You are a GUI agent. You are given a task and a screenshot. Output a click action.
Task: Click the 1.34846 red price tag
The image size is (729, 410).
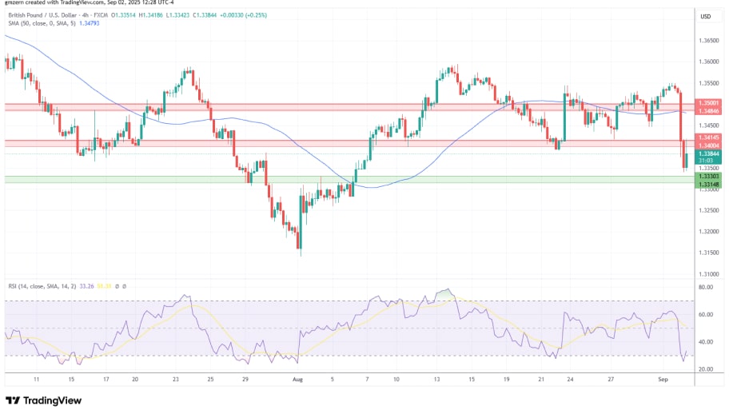coord(708,111)
